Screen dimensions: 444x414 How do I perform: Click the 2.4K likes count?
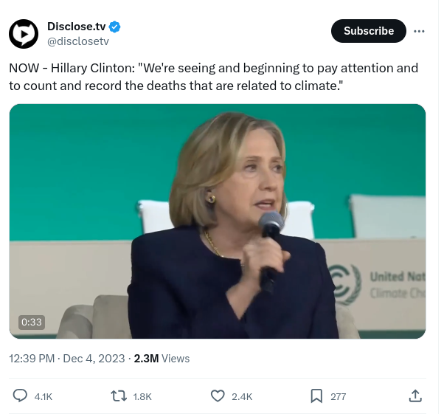point(241,397)
